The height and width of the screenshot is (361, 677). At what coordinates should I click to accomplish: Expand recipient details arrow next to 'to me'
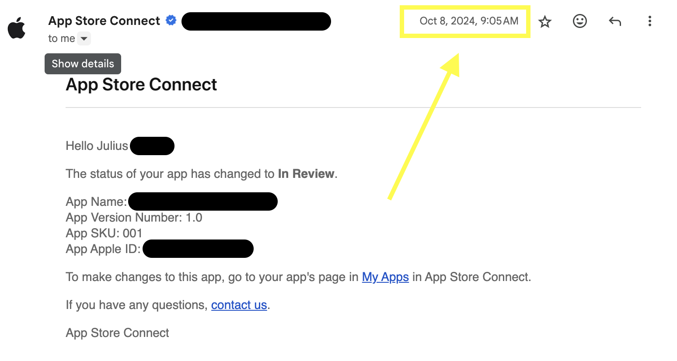tap(84, 38)
